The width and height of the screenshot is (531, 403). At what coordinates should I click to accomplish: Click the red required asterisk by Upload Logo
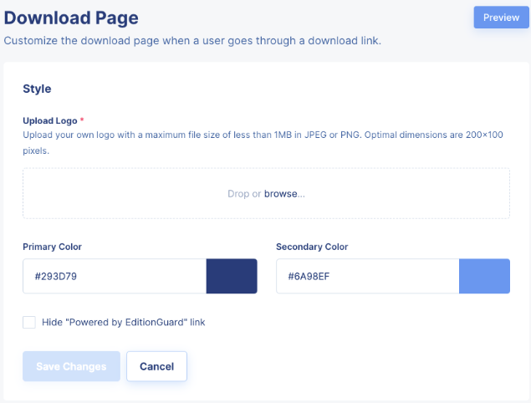pos(82,120)
